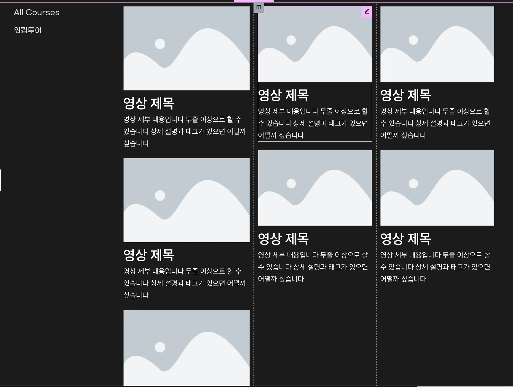Click the image inside the pink-outlined selected card
Image resolution: width=513 pixels, height=387 pixels.
315,44
